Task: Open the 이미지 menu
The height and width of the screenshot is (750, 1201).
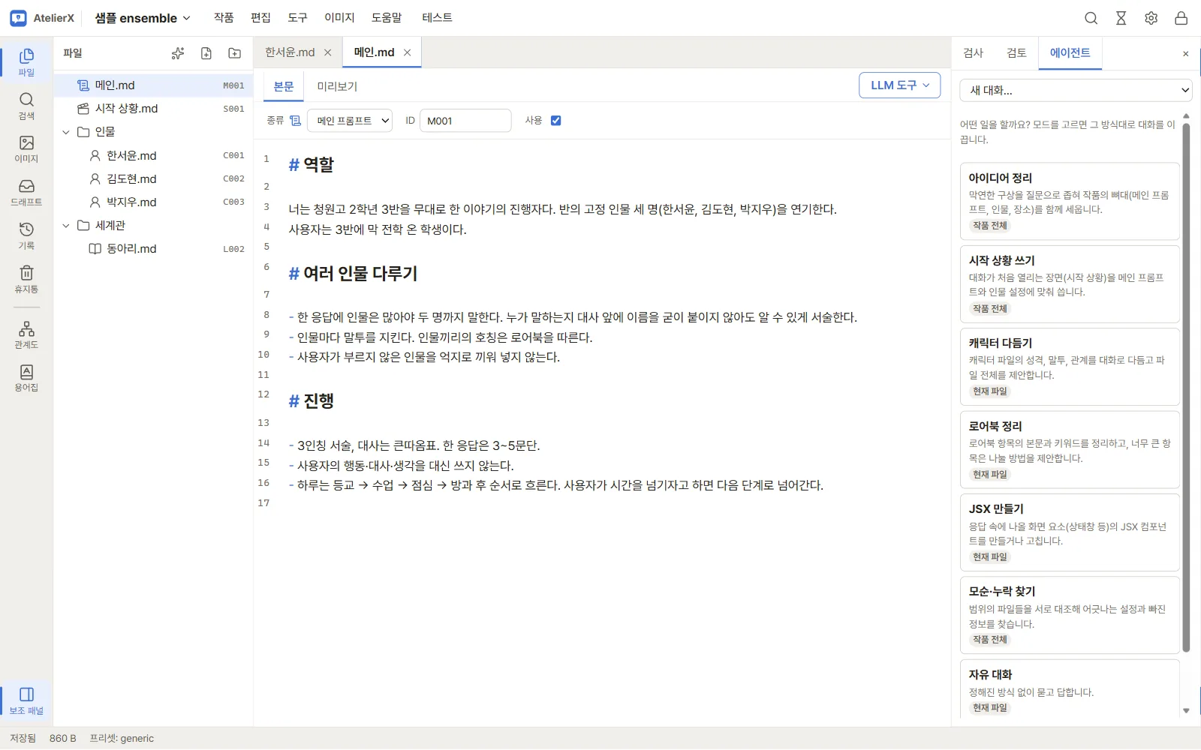Action: pyautogui.click(x=339, y=18)
